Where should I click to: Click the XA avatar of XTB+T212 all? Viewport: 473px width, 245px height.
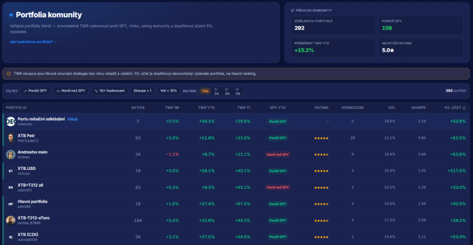click(x=11, y=187)
